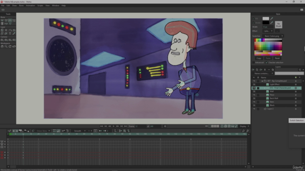This screenshot has width=305, height=171.
Task: Open the Name contains filter dropdown
Action: 263,74
